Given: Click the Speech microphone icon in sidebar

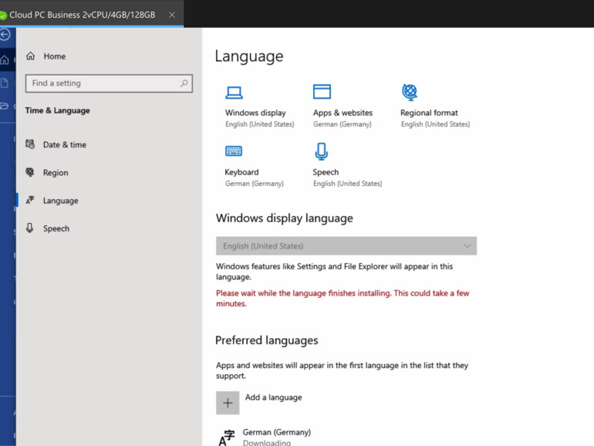Looking at the screenshot, I should 29,228.
